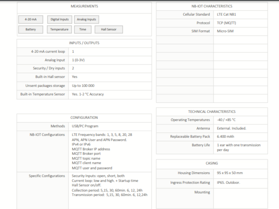Click the 'Yes' value for Hall sensor
This screenshot has width=279, height=209.
pos(74,77)
